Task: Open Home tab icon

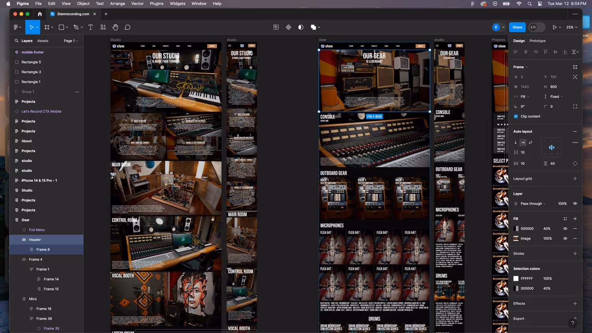Action: (40, 14)
